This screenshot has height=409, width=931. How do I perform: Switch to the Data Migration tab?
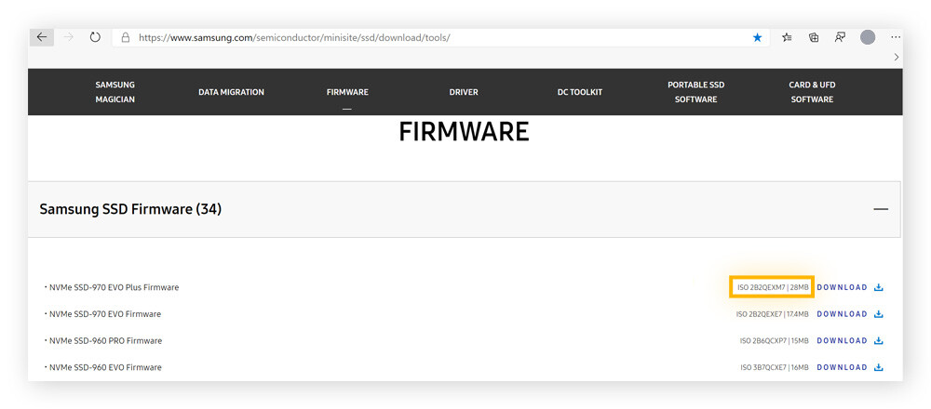(x=231, y=92)
